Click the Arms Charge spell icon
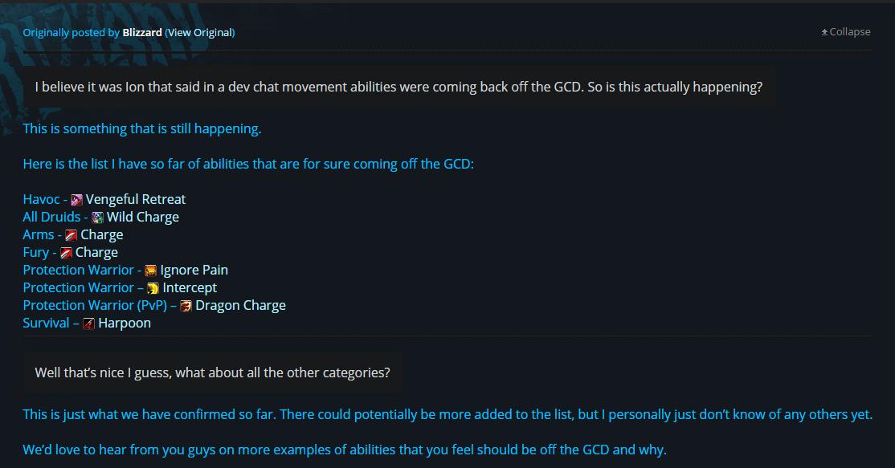This screenshot has height=468, width=895. [71, 235]
